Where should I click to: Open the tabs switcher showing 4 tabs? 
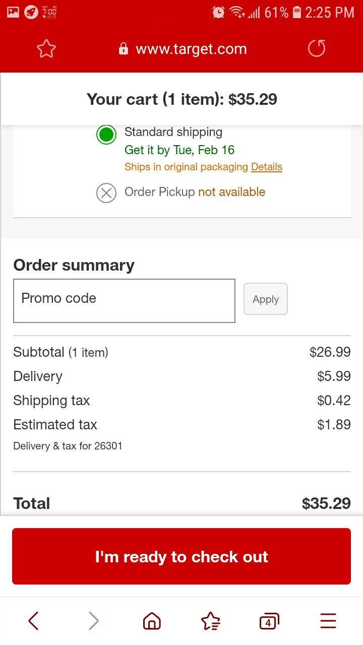coord(269,622)
